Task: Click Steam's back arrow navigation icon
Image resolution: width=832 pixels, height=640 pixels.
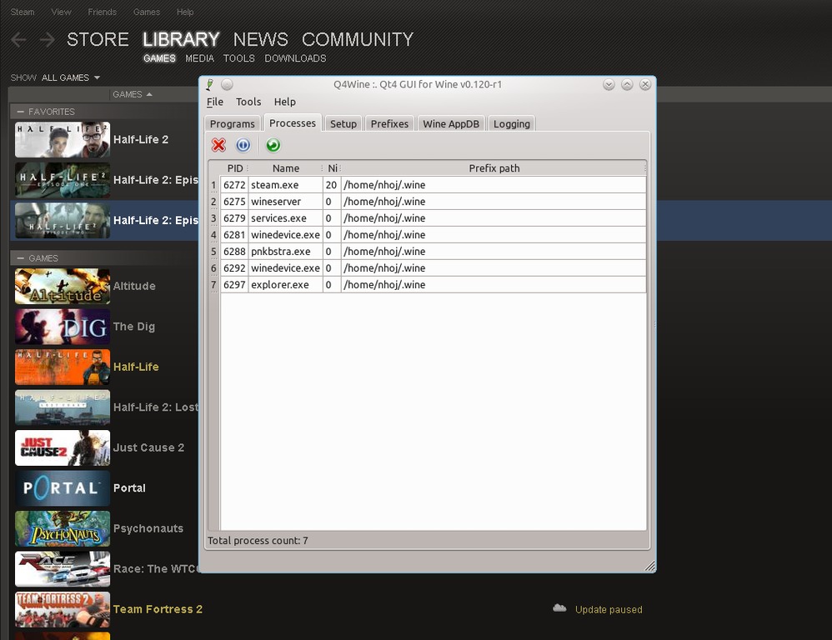Action: point(18,40)
